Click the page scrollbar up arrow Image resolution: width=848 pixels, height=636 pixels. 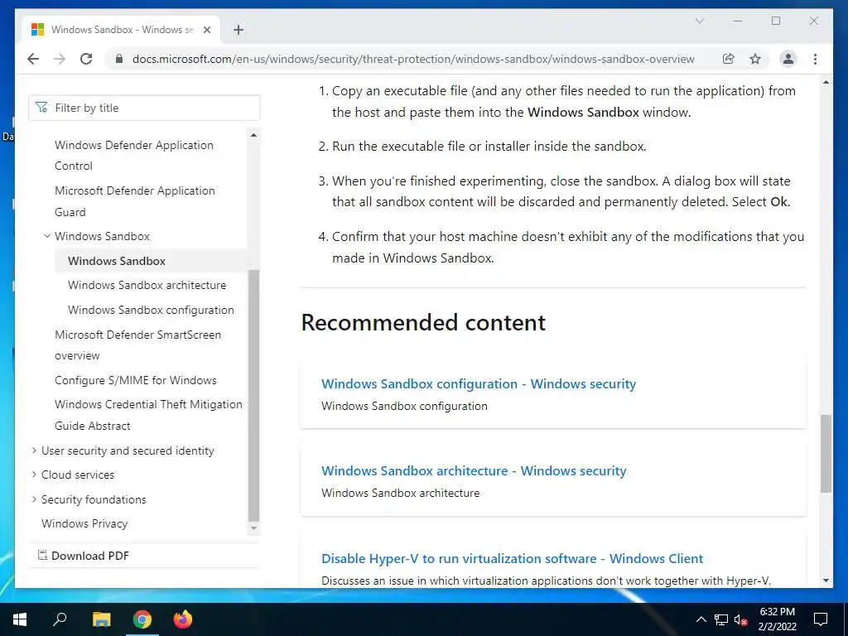coord(826,82)
